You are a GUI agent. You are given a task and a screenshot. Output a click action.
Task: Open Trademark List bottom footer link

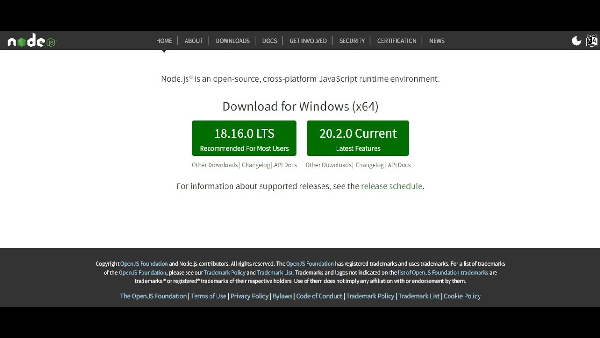coord(419,296)
